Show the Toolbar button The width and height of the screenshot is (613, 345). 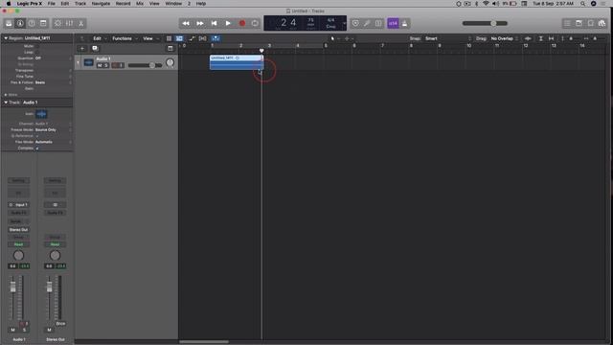(x=43, y=23)
